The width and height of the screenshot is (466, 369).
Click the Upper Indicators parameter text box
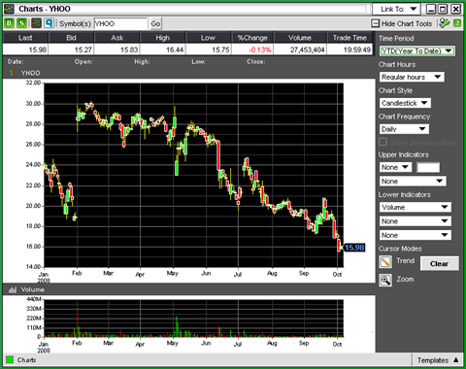click(428, 167)
